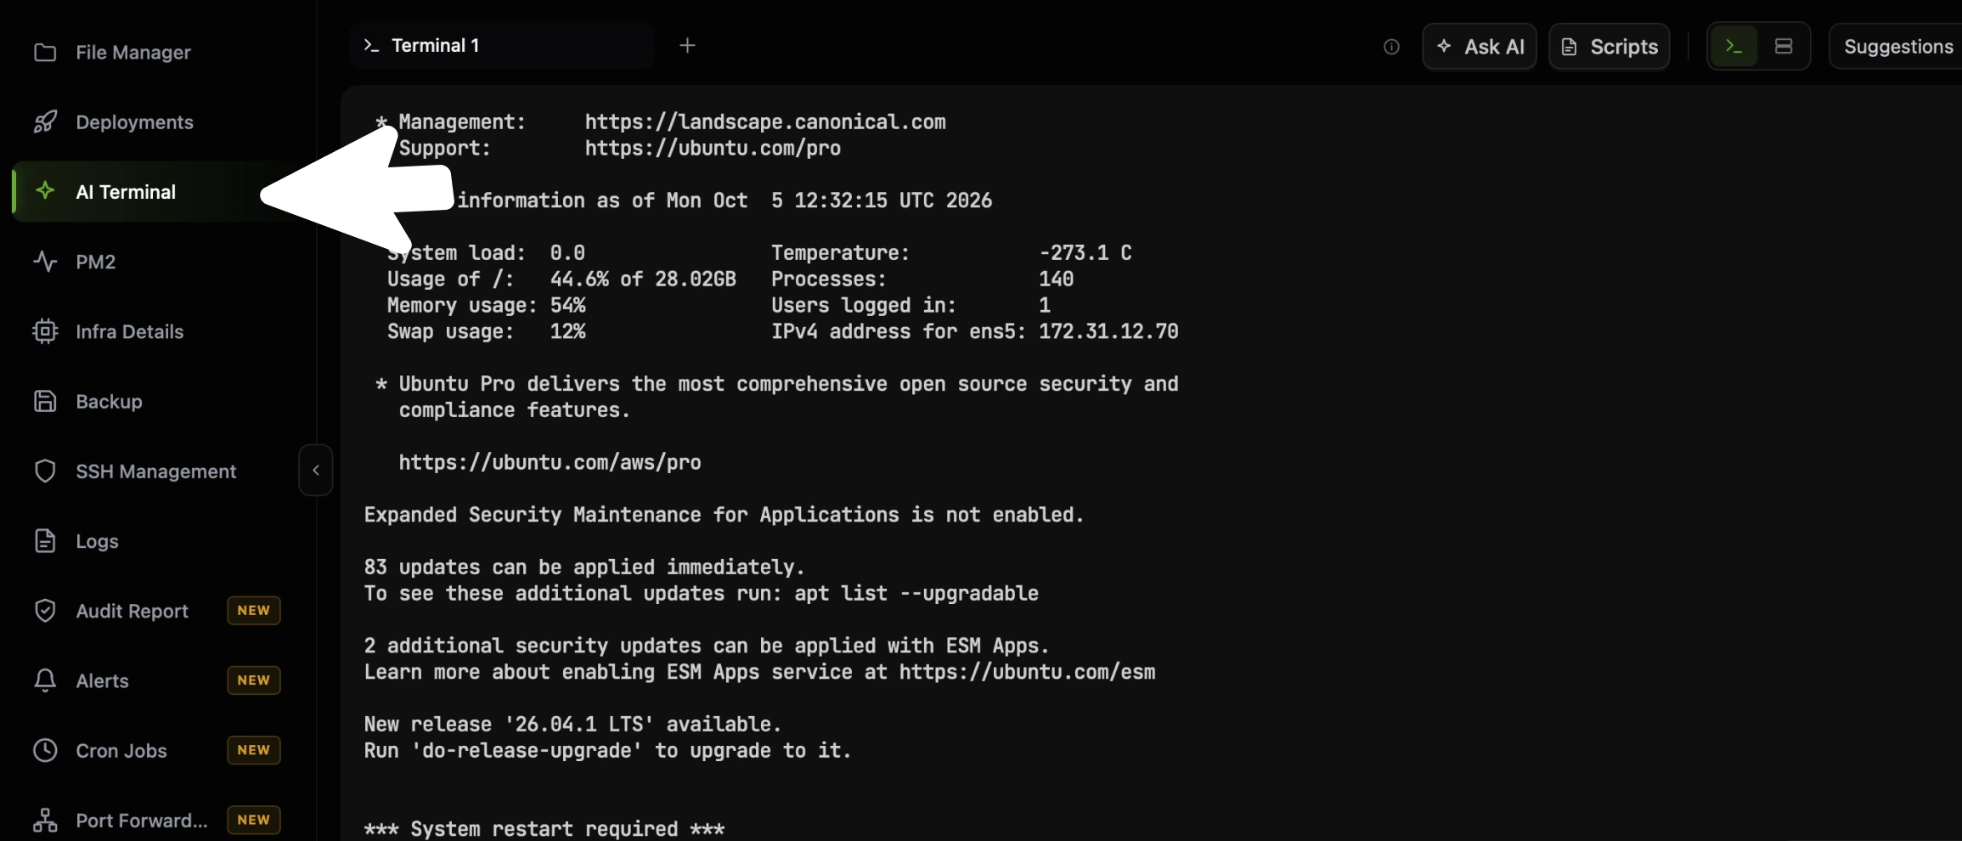Select the AI Terminal sparkle icon

(x=45, y=191)
